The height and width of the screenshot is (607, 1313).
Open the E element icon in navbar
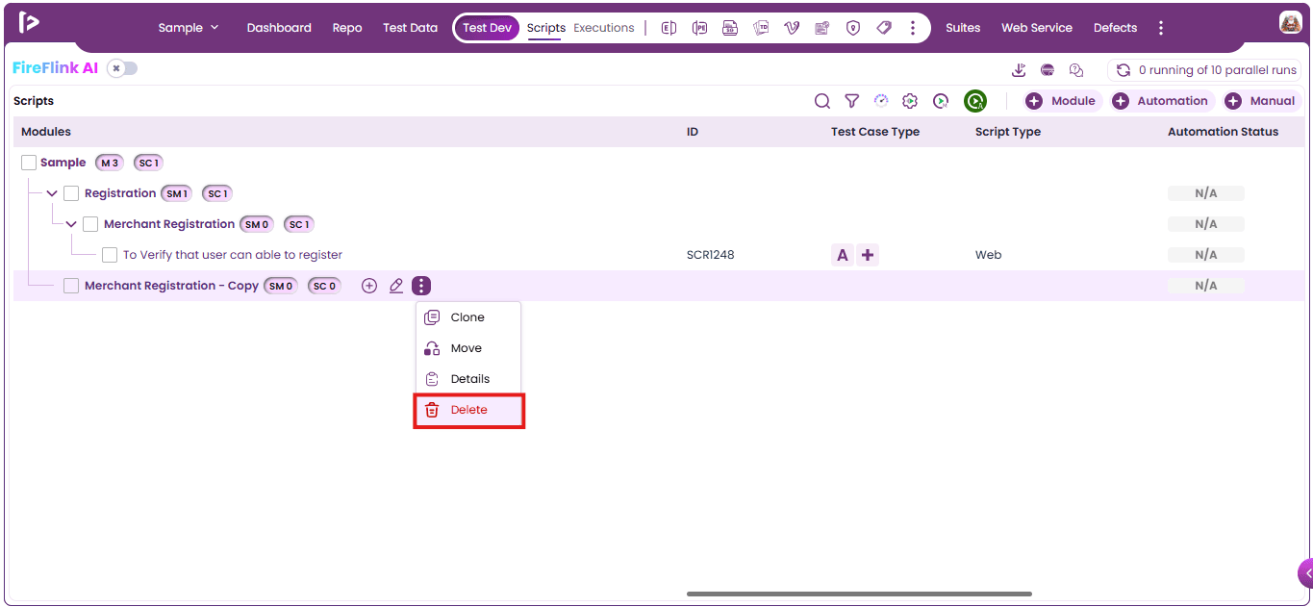[x=669, y=28]
